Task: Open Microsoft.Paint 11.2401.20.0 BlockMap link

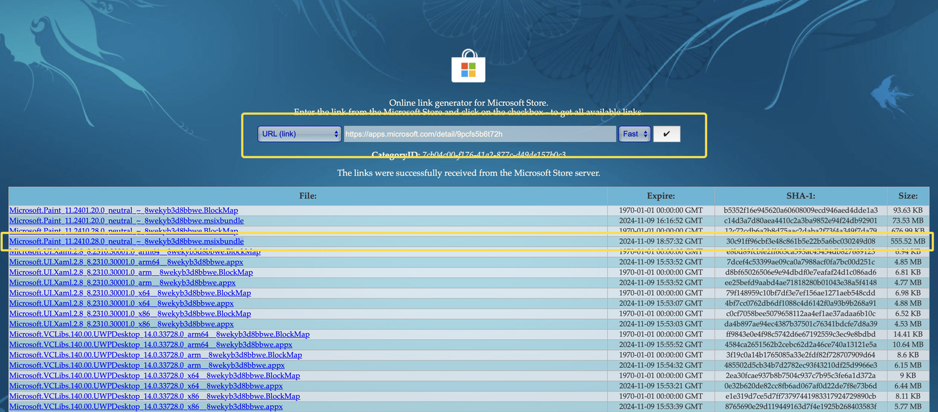Action: [x=124, y=210]
